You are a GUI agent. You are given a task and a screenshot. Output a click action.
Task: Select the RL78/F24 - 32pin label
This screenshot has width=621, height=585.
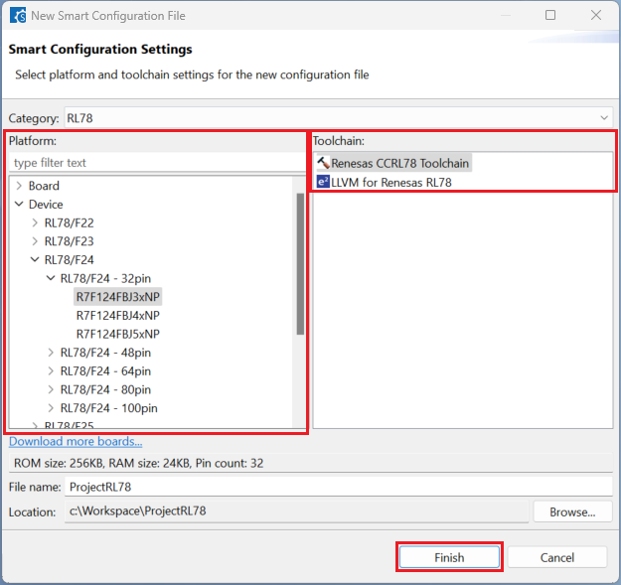point(105,279)
